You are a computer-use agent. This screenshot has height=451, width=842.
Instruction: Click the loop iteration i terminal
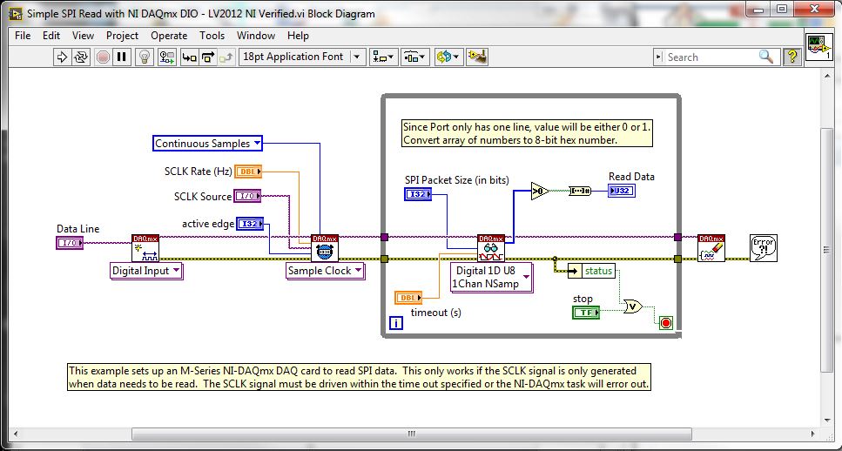click(x=396, y=323)
